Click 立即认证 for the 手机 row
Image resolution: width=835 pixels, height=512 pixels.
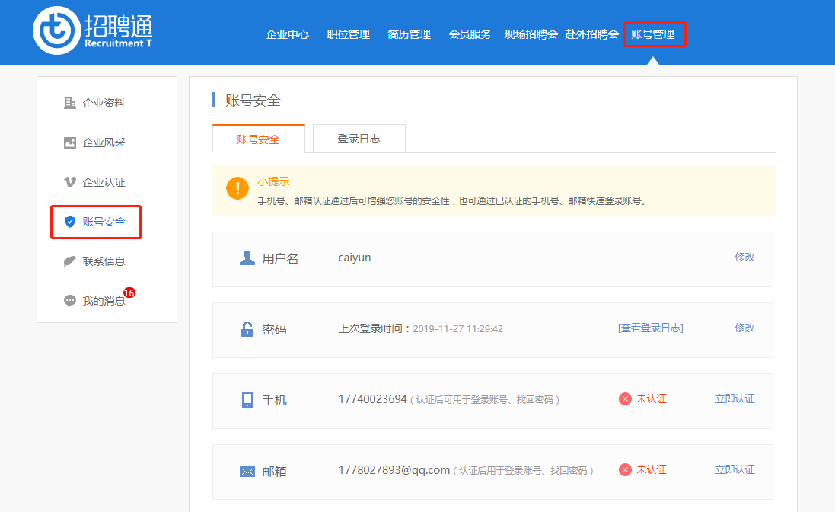point(735,399)
